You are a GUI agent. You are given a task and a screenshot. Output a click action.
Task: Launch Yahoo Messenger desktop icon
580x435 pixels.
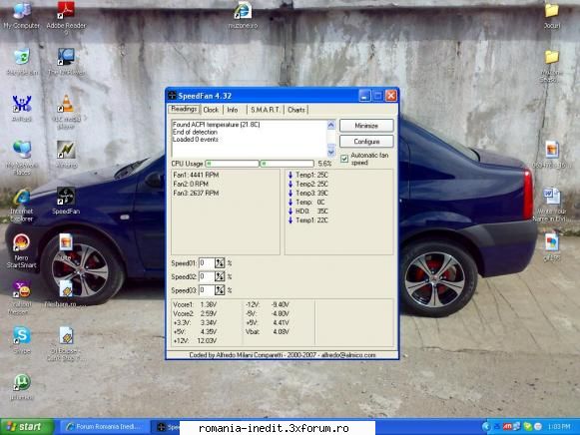[x=21, y=297]
